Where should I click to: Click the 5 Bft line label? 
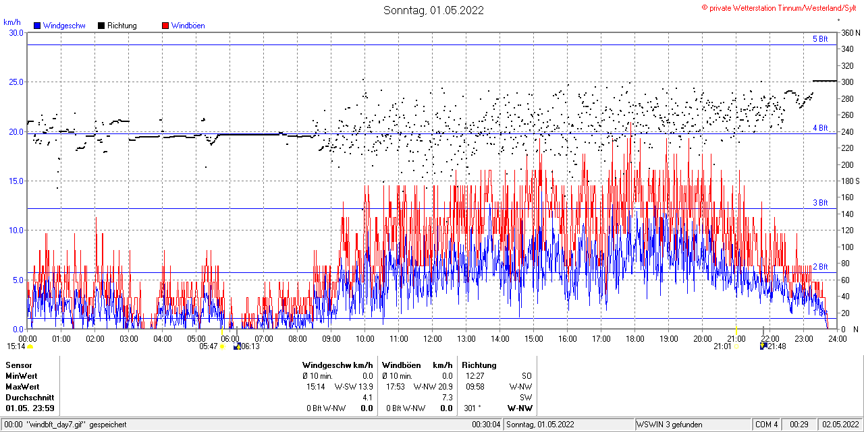pos(820,39)
